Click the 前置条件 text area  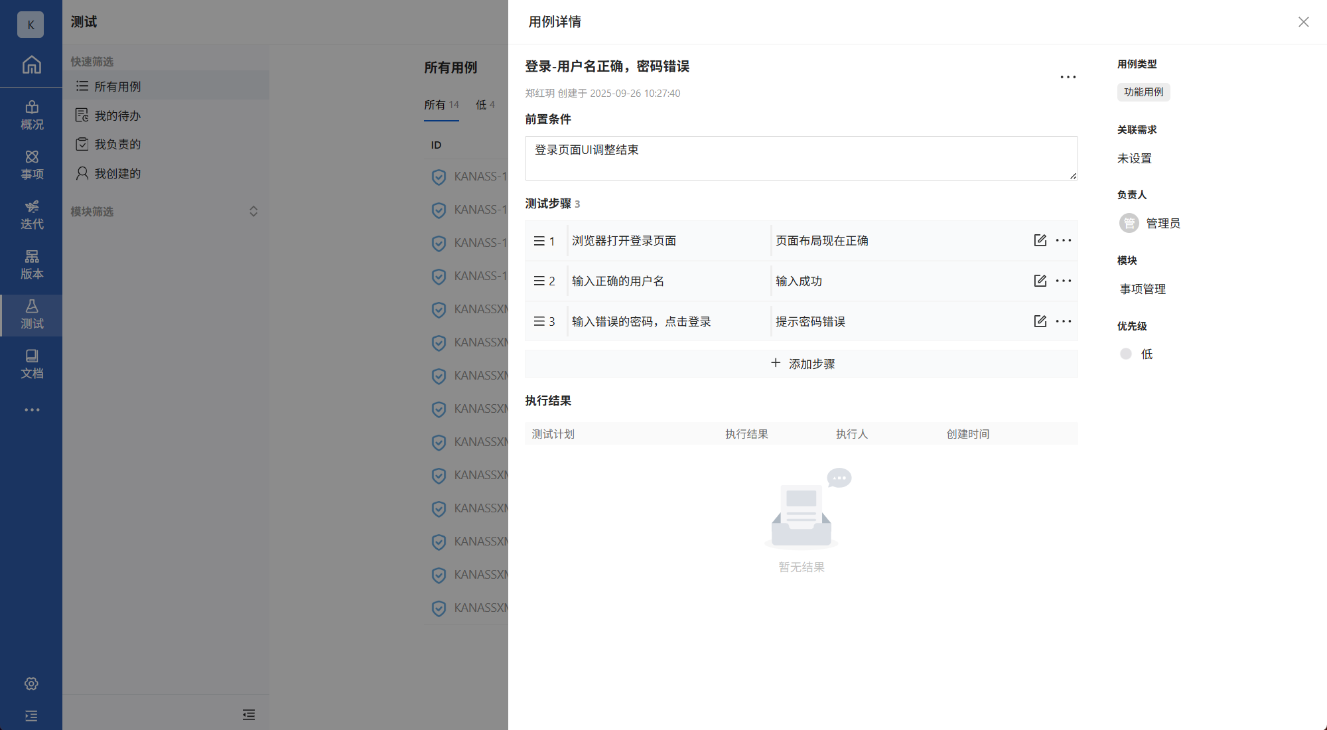(x=800, y=158)
